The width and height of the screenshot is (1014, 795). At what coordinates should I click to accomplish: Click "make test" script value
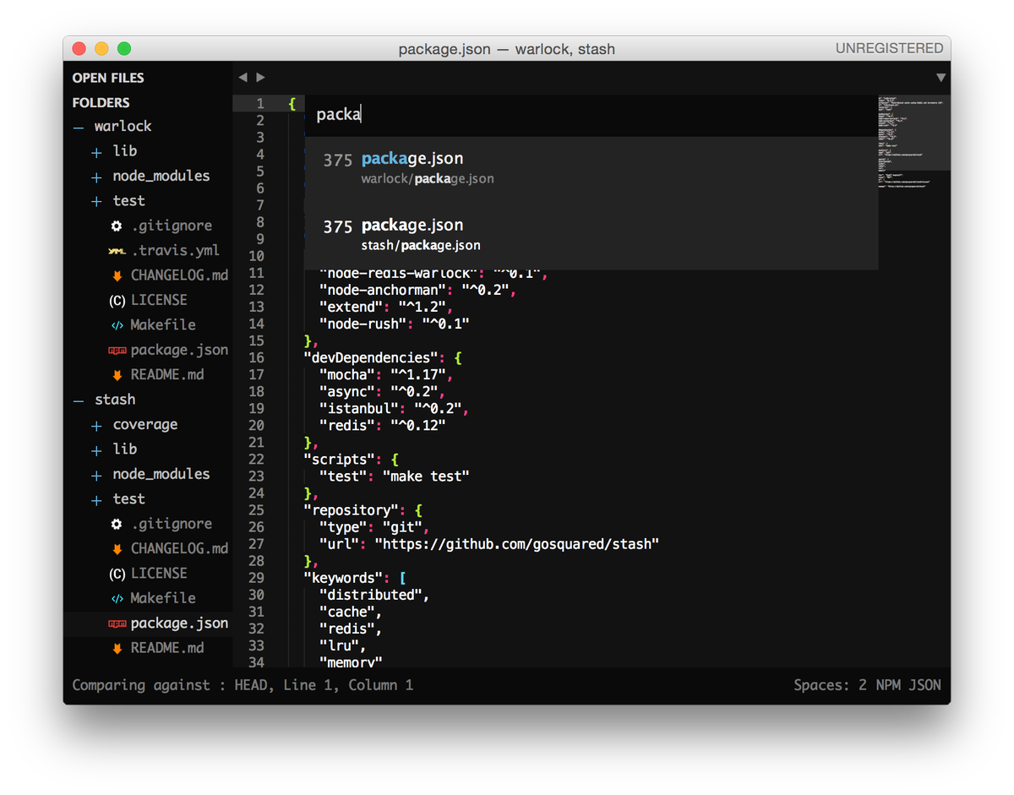click(x=426, y=476)
